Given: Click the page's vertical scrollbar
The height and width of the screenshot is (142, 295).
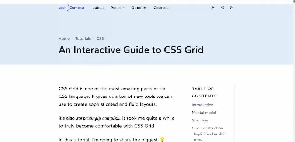Looking at the screenshot, I should (294, 71).
